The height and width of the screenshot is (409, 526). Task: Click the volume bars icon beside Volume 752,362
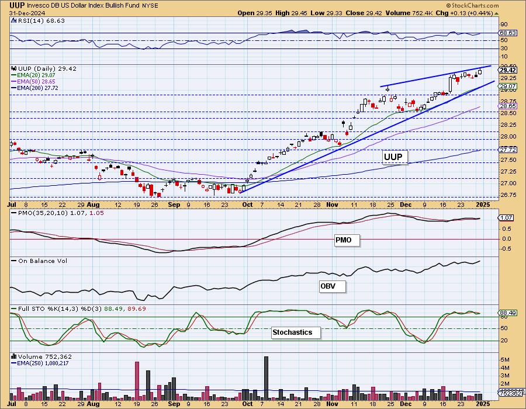[x=14, y=356]
